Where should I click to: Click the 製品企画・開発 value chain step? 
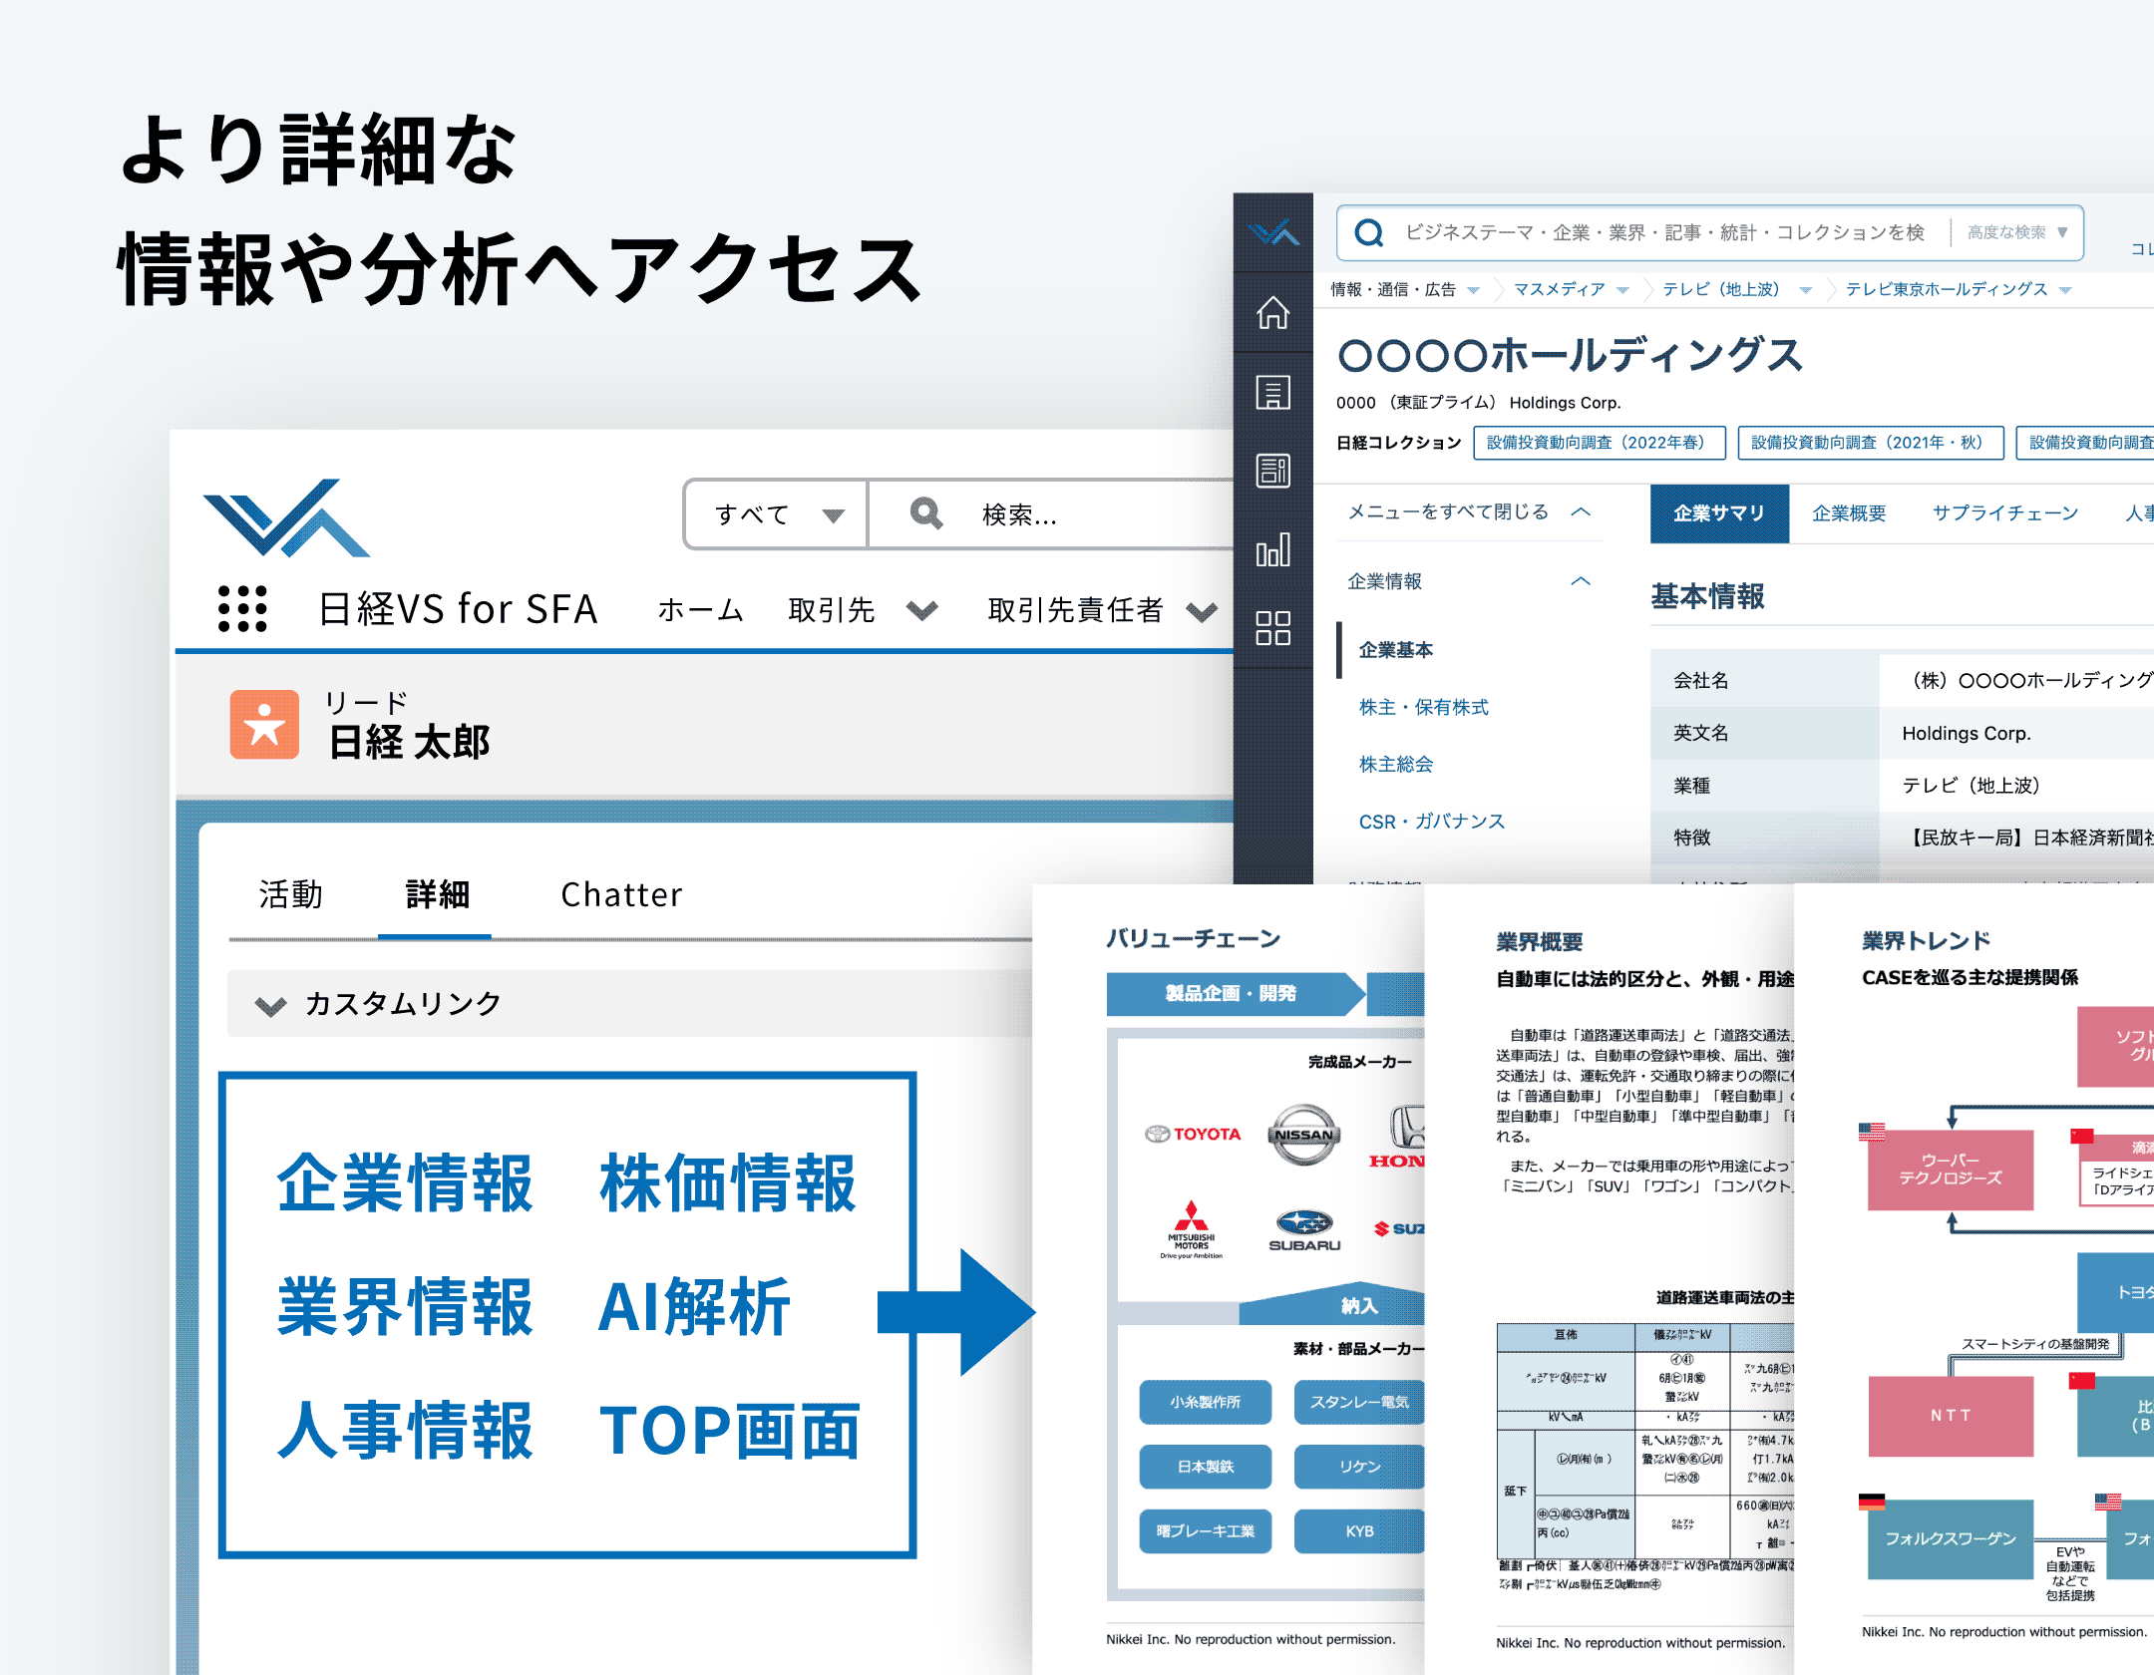(1235, 993)
